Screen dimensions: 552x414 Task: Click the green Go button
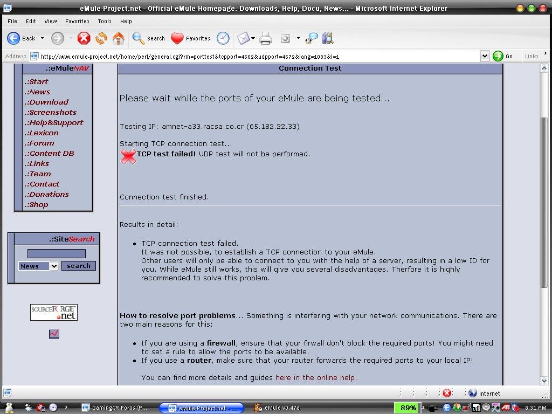click(503, 56)
